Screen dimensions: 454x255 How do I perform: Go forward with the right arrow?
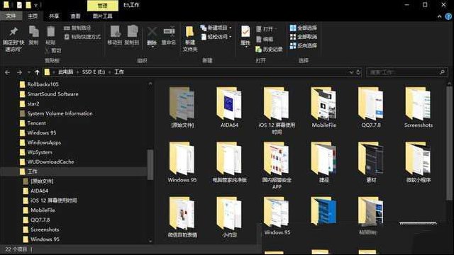19,72
